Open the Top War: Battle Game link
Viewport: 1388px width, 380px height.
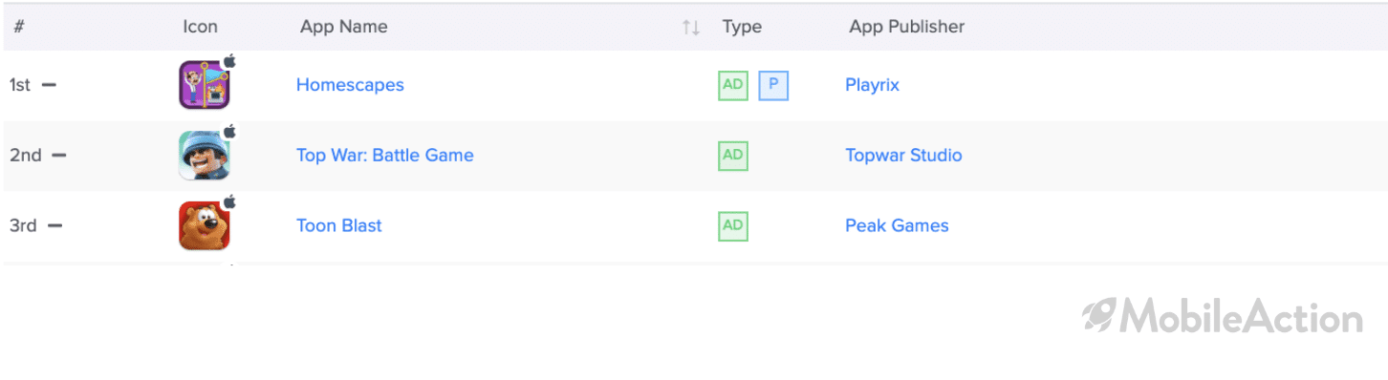385,156
